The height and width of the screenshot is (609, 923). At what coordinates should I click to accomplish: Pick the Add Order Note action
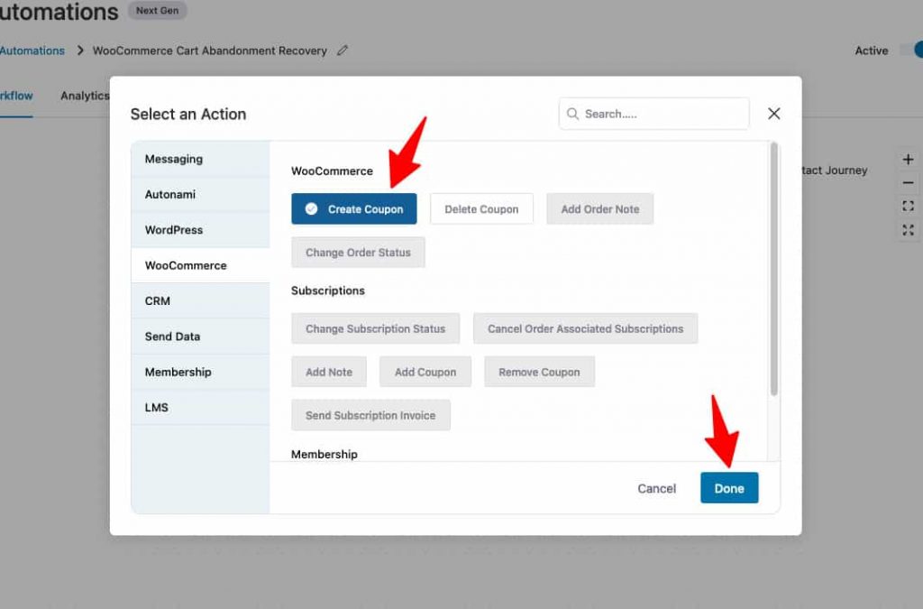point(599,209)
